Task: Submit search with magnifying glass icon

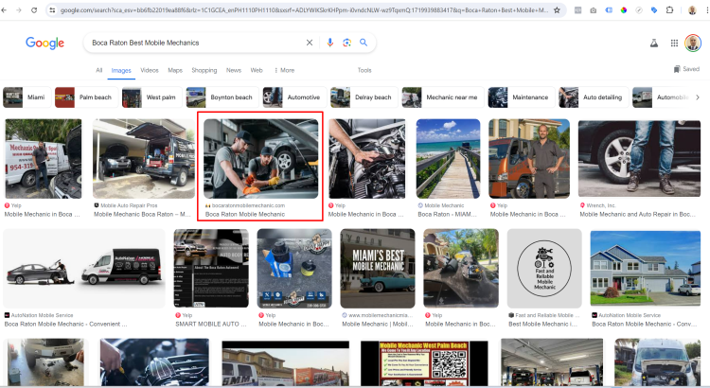Action: pyautogui.click(x=364, y=43)
